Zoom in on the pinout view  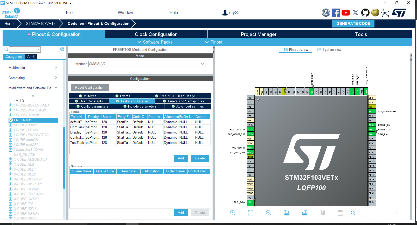click(233, 213)
